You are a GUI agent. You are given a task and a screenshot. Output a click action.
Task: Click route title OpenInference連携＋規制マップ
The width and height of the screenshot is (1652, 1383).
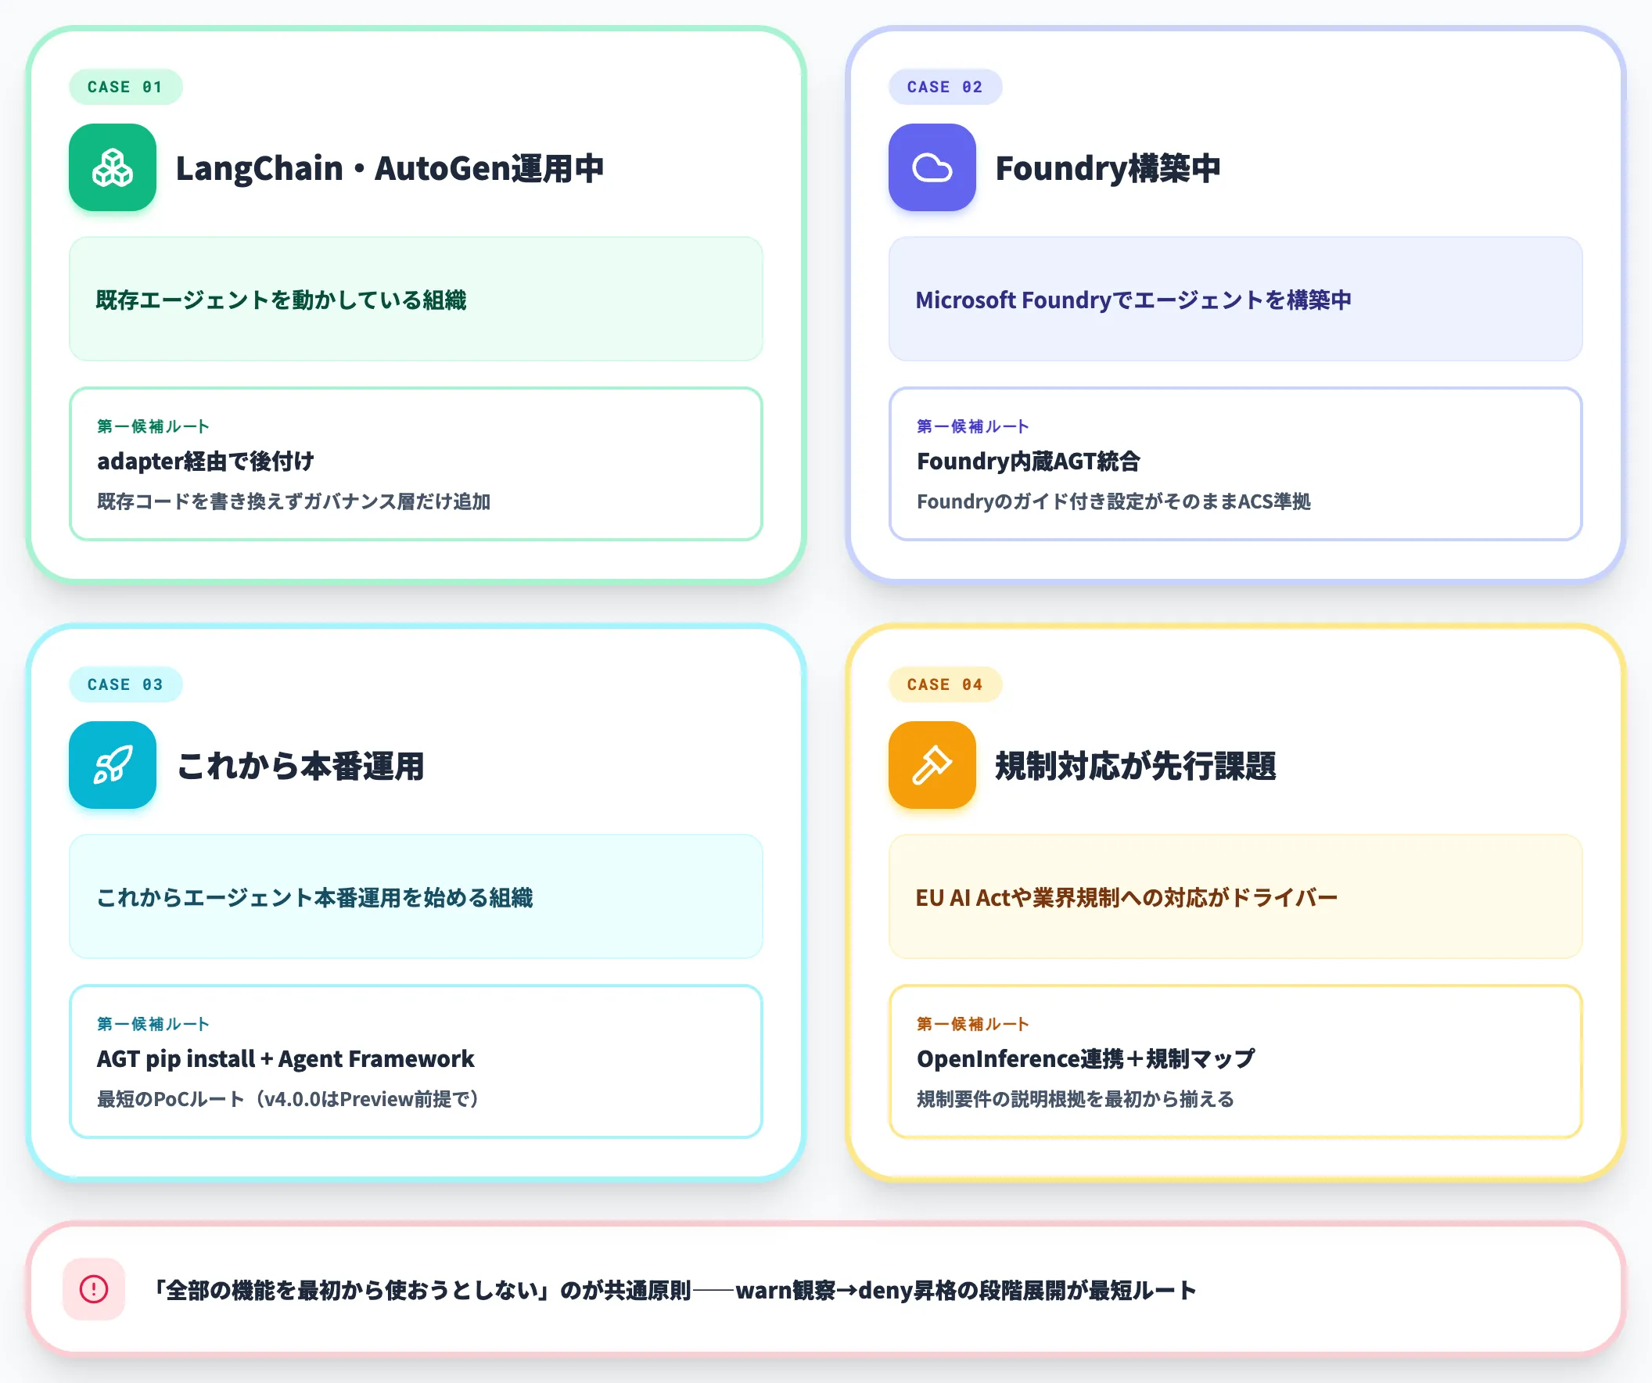pyautogui.click(x=1086, y=1059)
